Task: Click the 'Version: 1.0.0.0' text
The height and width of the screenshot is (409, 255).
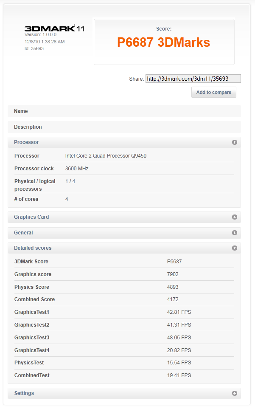Action: (x=40, y=34)
